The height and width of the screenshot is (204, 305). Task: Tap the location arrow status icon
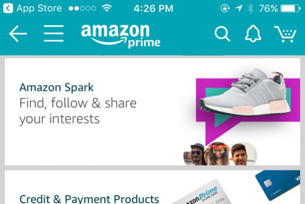(x=239, y=8)
